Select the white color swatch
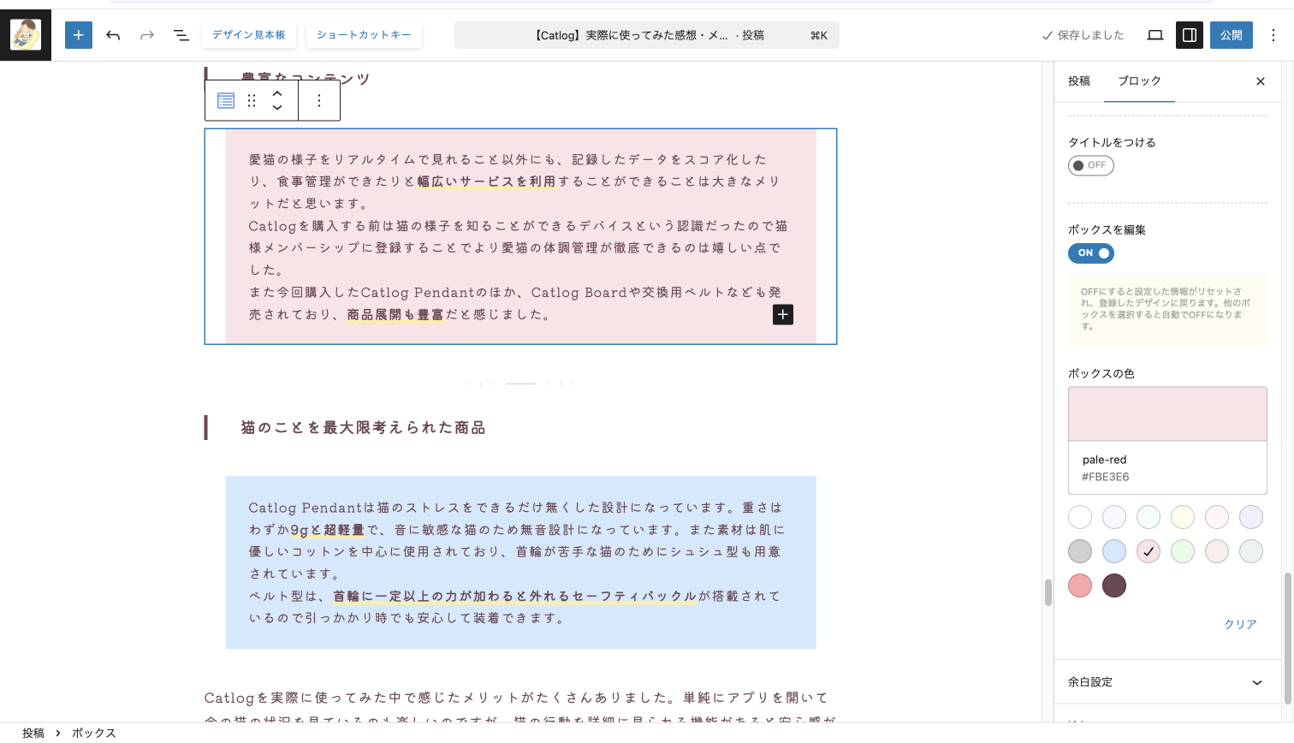The height and width of the screenshot is (743, 1294). (x=1080, y=517)
